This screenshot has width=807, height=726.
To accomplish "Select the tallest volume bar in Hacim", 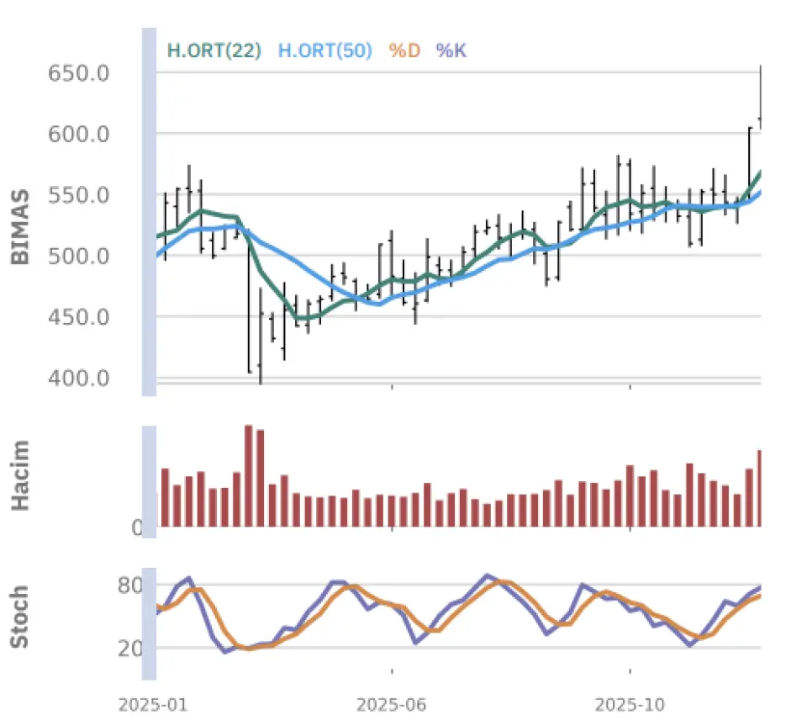I will [249, 476].
